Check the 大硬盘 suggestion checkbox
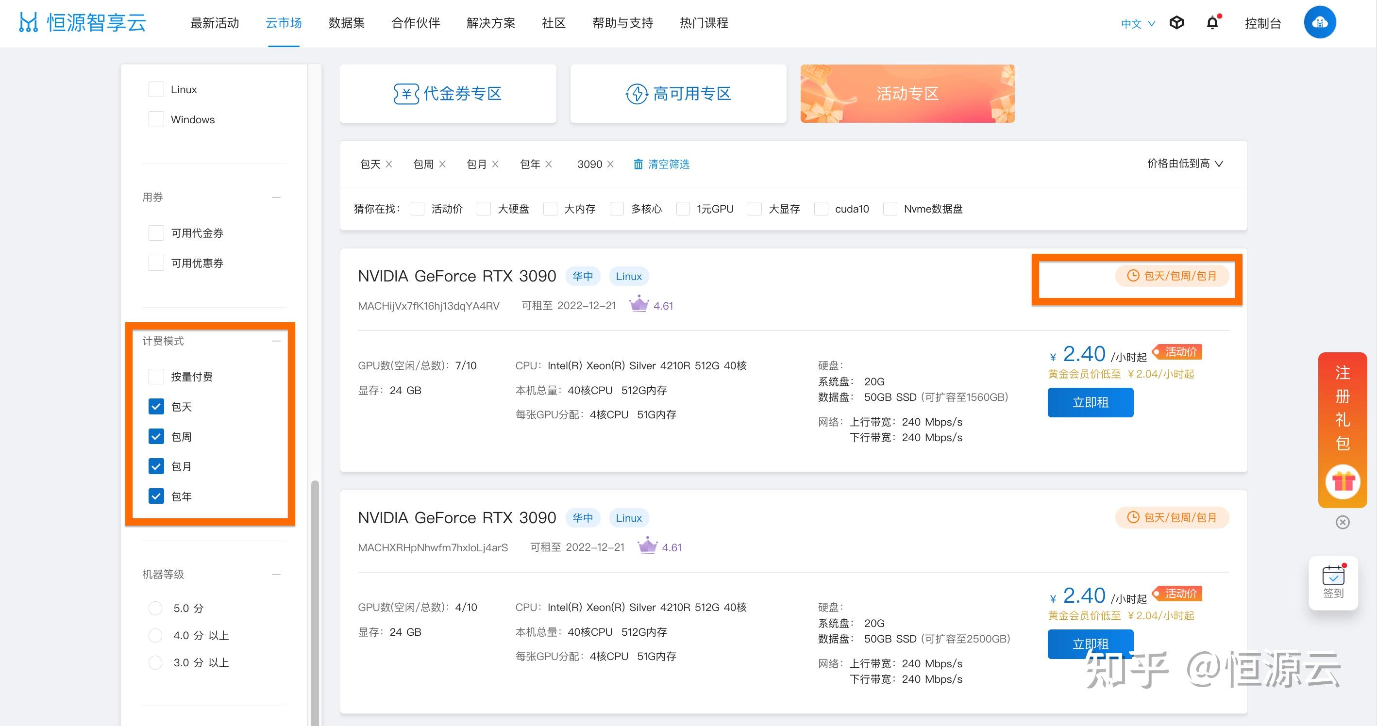This screenshot has width=1377, height=726. (484, 209)
